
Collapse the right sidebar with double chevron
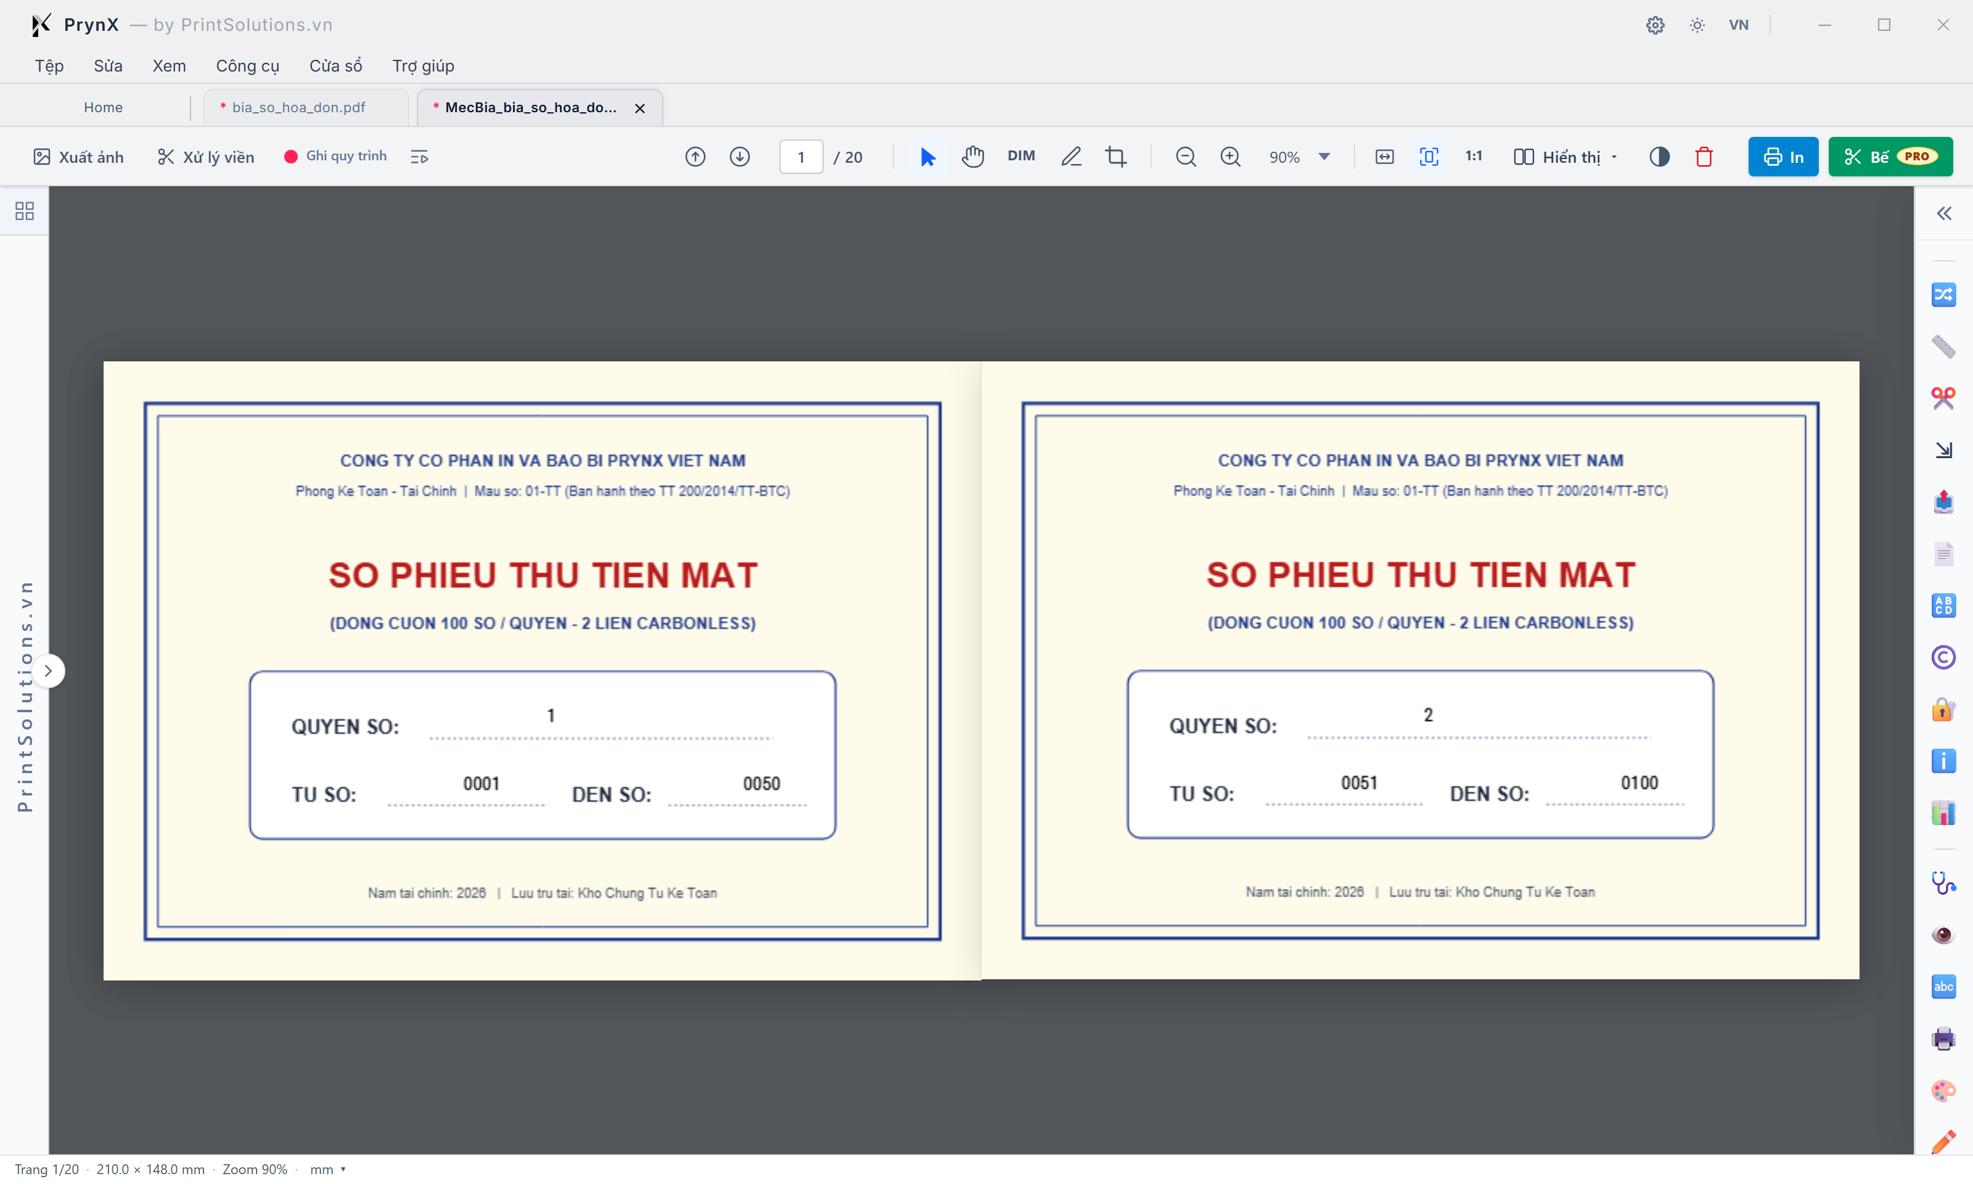[1943, 213]
